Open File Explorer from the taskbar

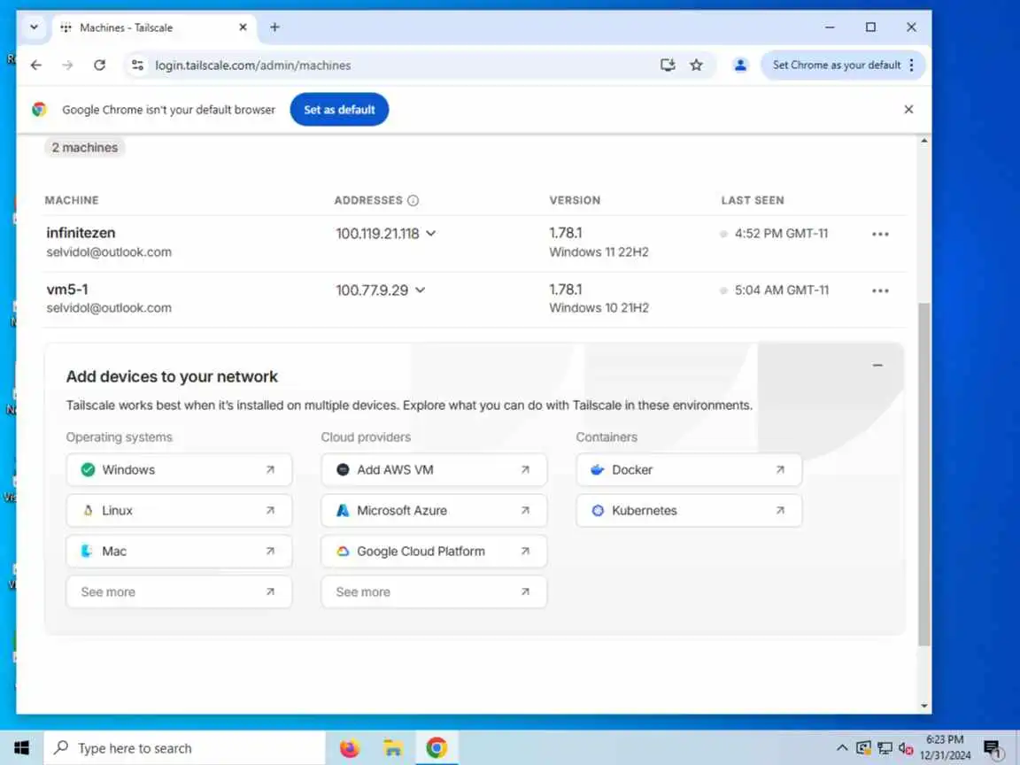point(393,748)
